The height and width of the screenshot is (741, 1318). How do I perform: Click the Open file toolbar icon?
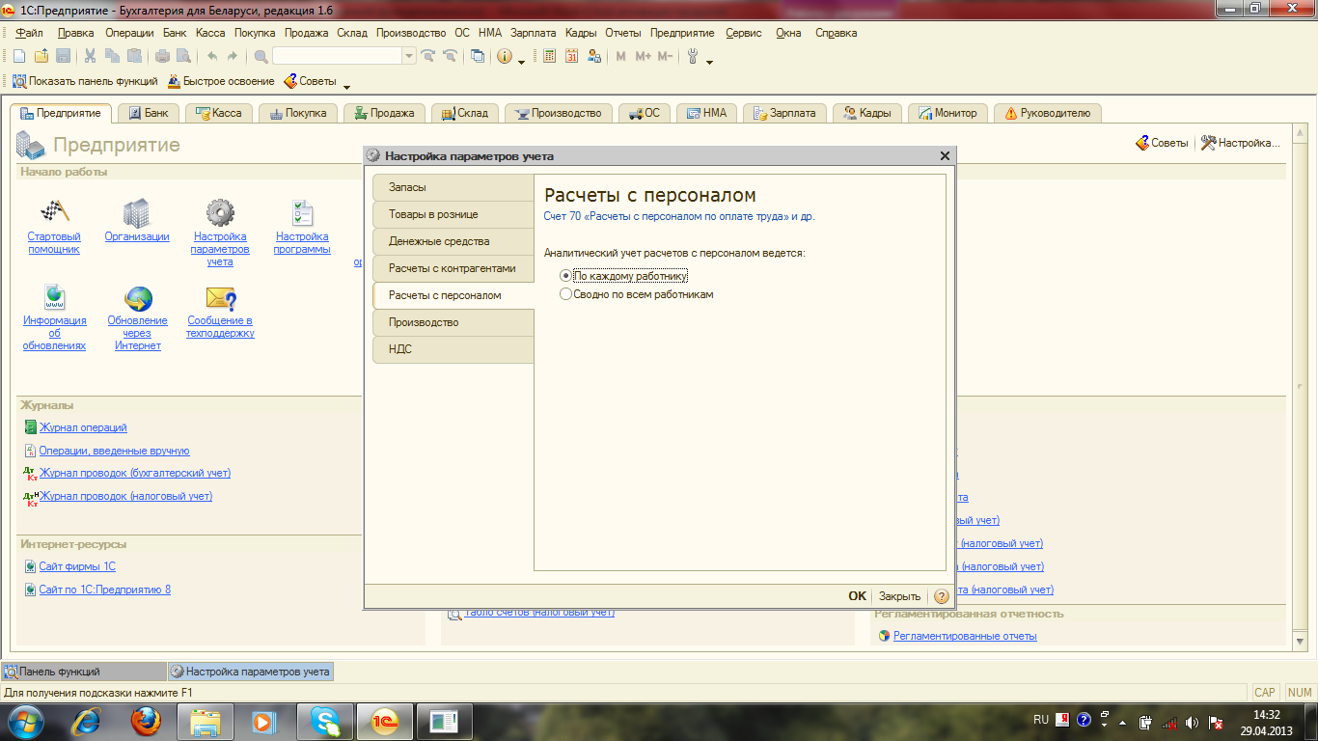41,56
